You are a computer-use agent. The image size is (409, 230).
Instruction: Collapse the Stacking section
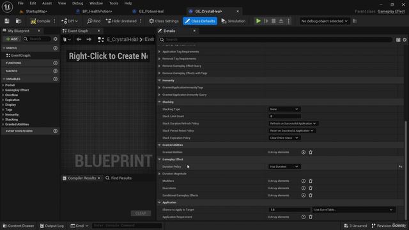tap(159, 102)
